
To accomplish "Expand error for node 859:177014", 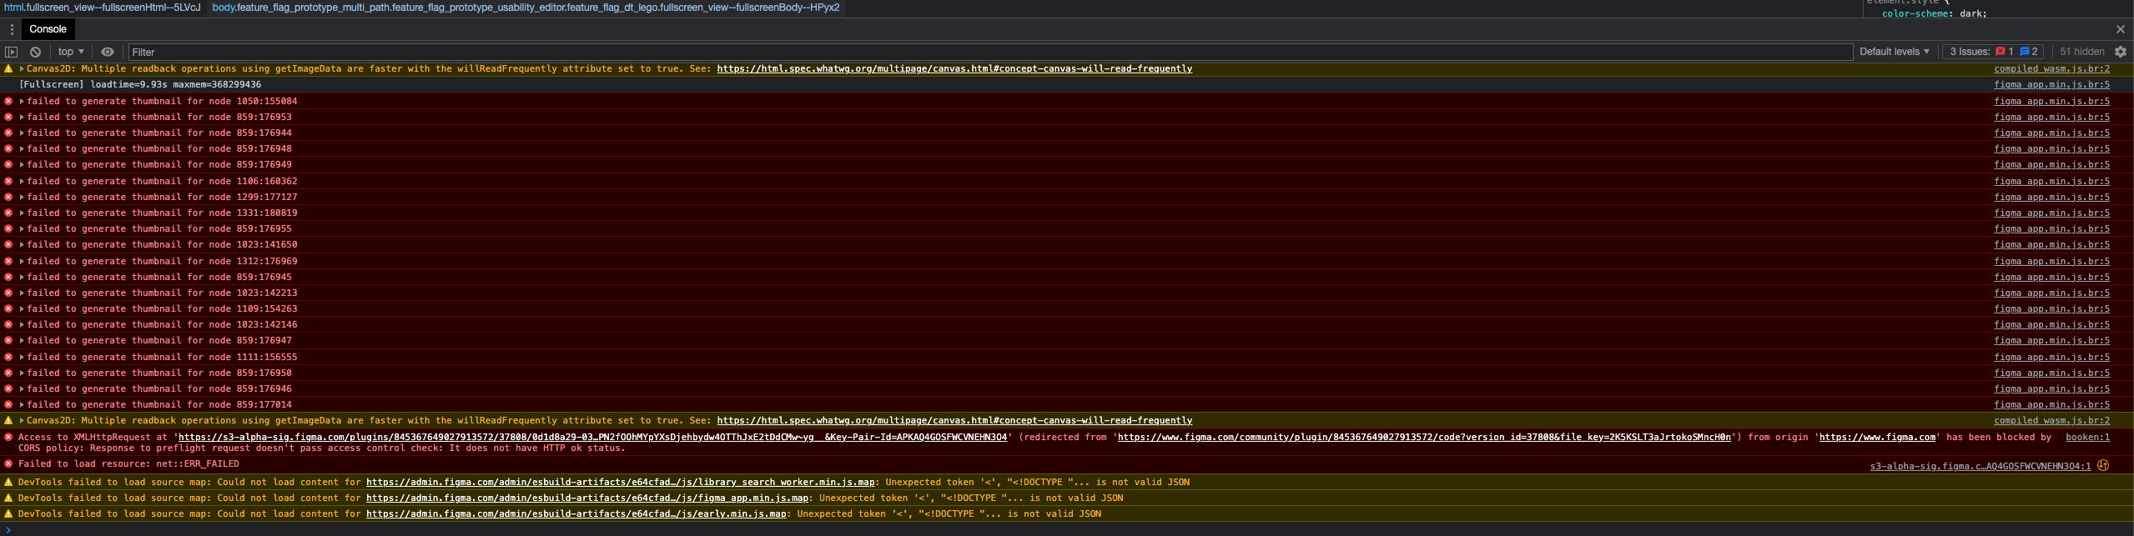I will (x=22, y=405).
